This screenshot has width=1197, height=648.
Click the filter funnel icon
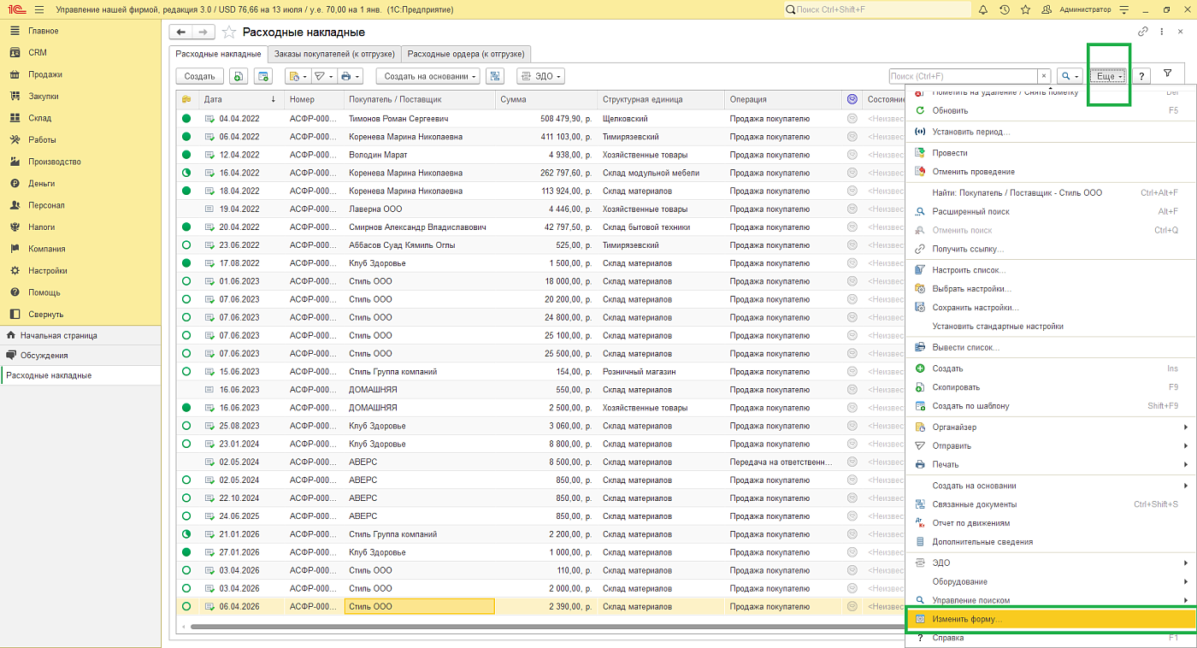pyautogui.click(x=1167, y=74)
